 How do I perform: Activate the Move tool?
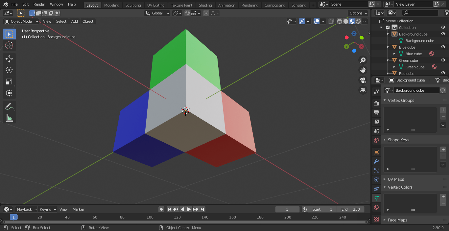(9, 59)
